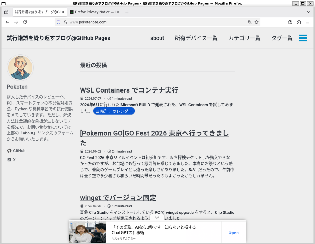Open the blue hamburger site menu
The height and width of the screenshot is (244, 315).
(303, 38)
